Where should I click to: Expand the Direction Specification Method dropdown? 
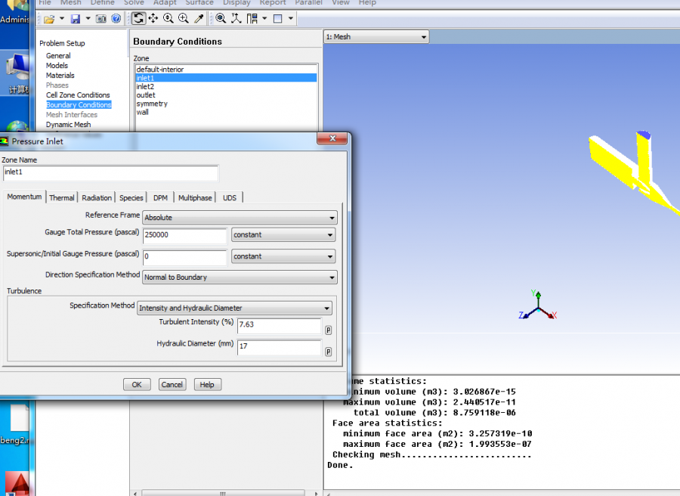240,277
